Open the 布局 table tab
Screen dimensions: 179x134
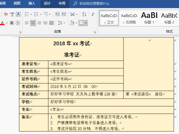pyautogui.click(x=62, y=3)
